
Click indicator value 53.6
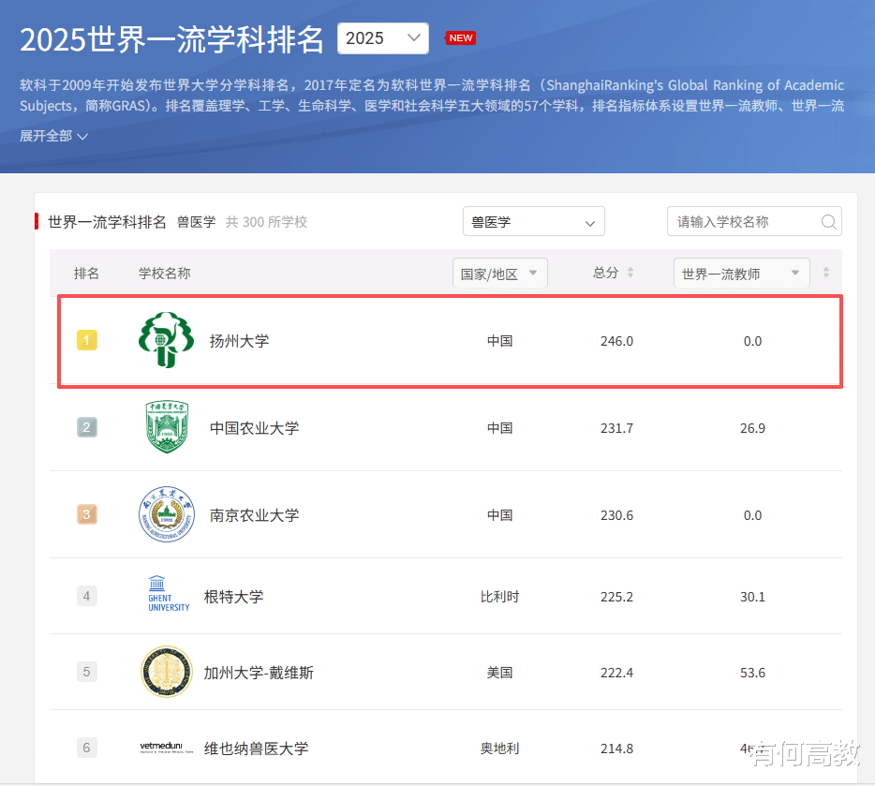[752, 673]
